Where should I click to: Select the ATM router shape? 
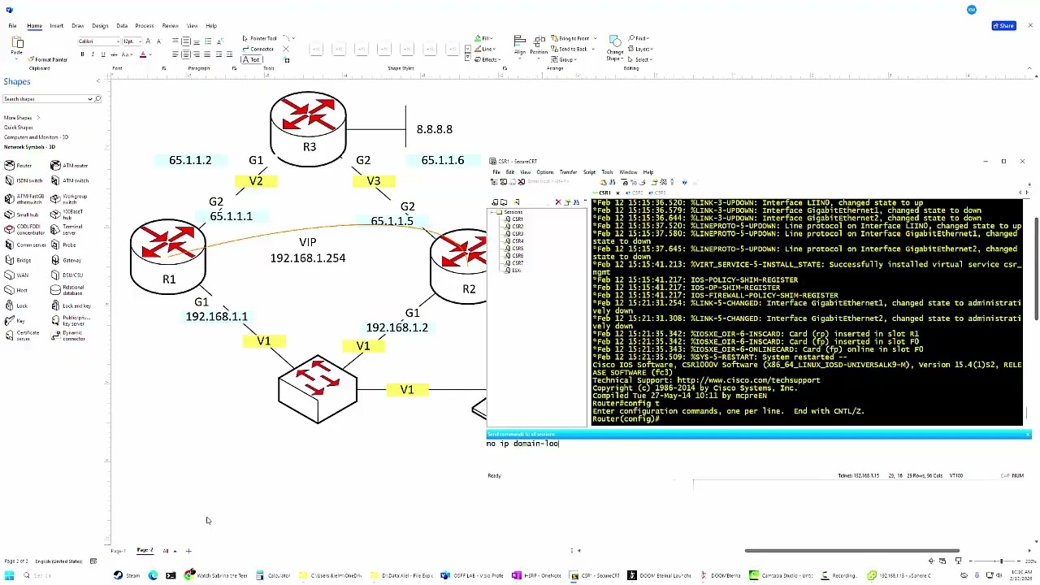tap(68, 166)
